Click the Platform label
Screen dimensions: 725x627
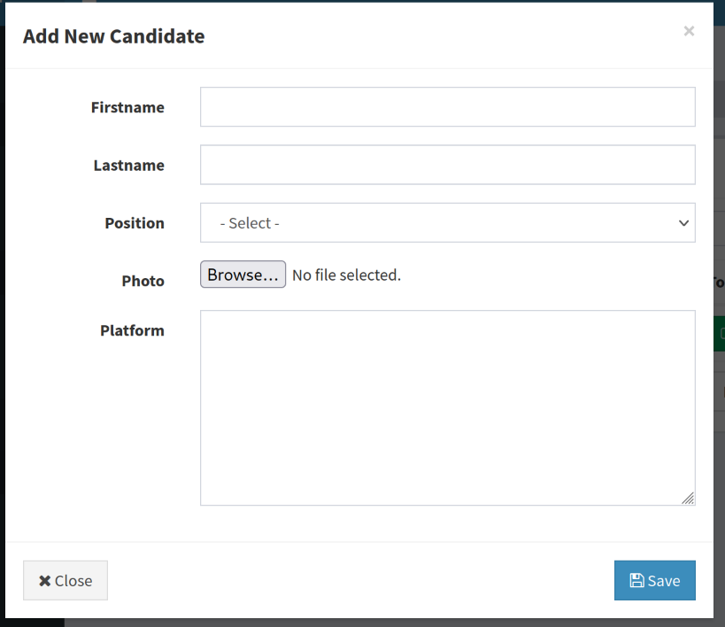tap(132, 330)
